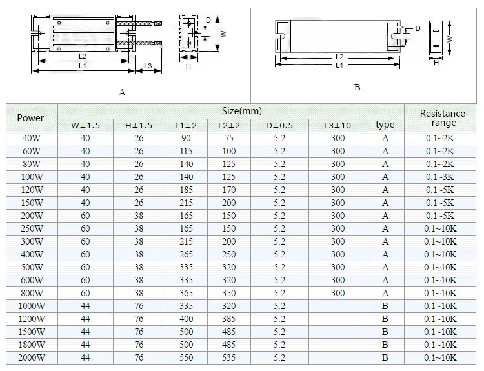Click the '1200W' power cell
This screenshot has width=484, height=371.
32,319
